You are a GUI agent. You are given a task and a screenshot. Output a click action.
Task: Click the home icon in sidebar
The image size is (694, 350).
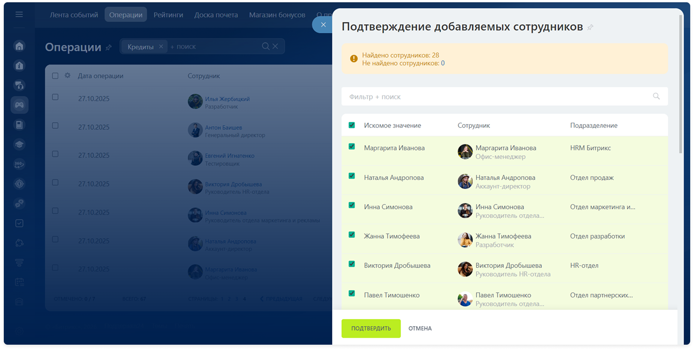[19, 46]
